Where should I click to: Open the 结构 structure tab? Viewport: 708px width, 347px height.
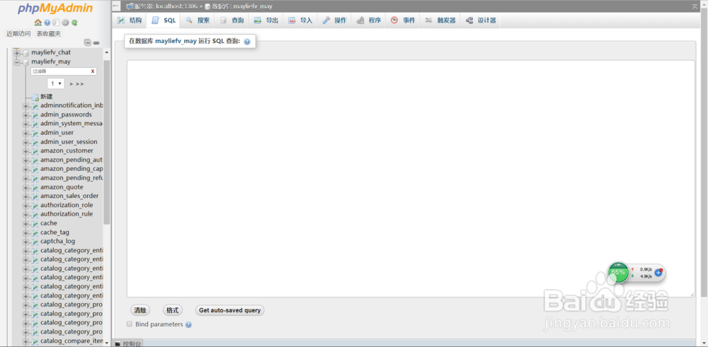(x=129, y=20)
